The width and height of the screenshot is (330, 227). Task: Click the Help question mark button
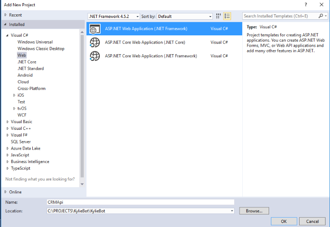tap(306, 4)
